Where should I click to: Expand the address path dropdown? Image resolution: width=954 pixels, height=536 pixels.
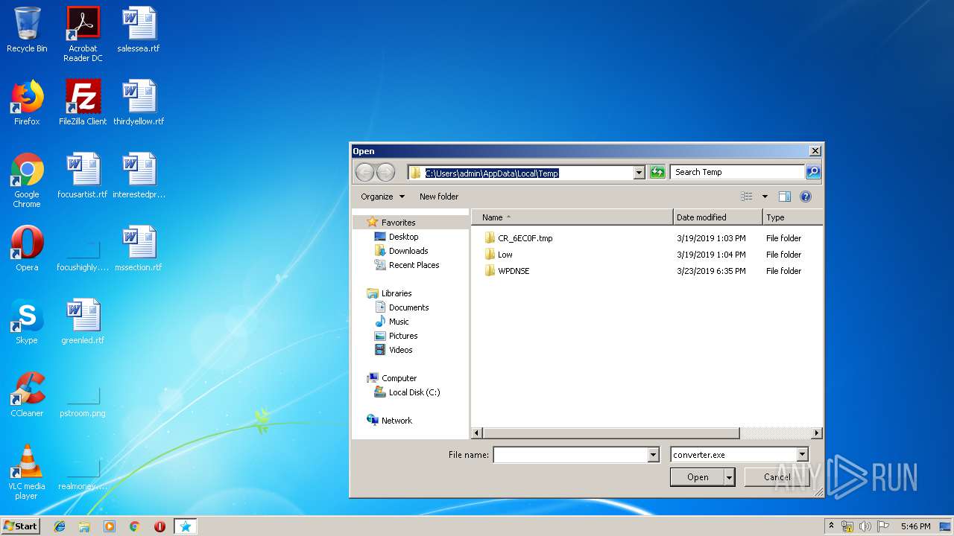coord(639,172)
